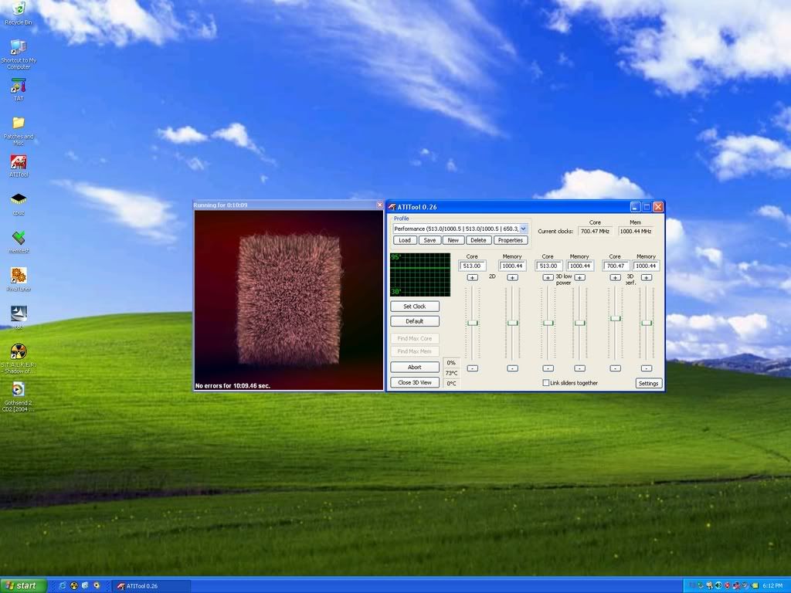This screenshot has height=593, width=791.
Task: Click the 3D low power Memory input field
Action: (x=580, y=266)
